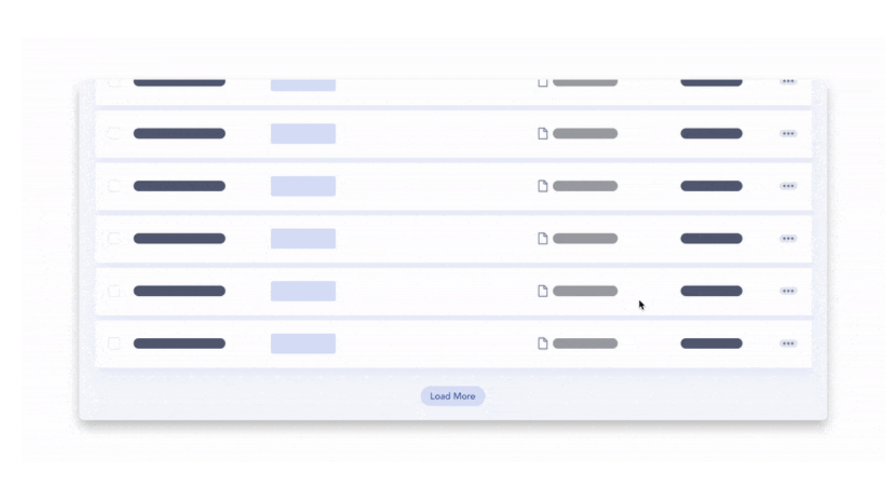This screenshot has width=893, height=481.
Task: Click the ellipsis icon in the first fully visible row
Action: pyautogui.click(x=788, y=134)
